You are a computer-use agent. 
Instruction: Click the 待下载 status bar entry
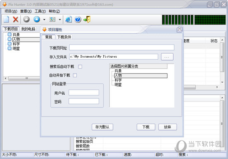point(73,154)
